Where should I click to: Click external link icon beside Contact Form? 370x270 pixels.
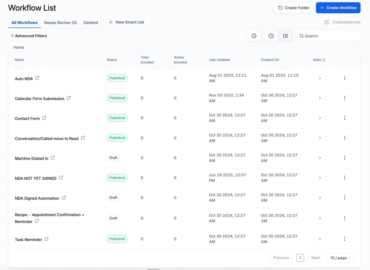[44, 118]
